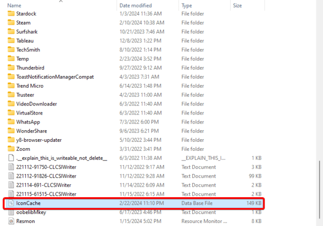The width and height of the screenshot is (323, 226).
Task: Select the 221112-91826-CLCSIWriter file name
Action: (x=46, y=176)
